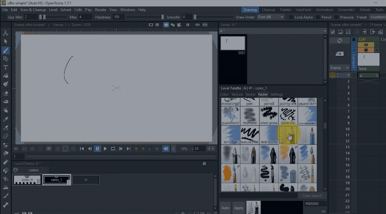Enable the Pressure checkbox
The image size is (386, 214).
[337, 17]
